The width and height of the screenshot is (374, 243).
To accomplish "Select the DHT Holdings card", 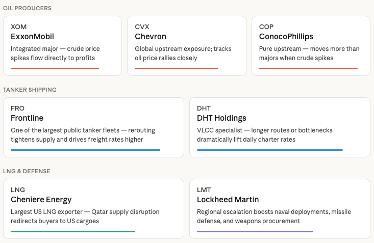I will click(x=280, y=127).
